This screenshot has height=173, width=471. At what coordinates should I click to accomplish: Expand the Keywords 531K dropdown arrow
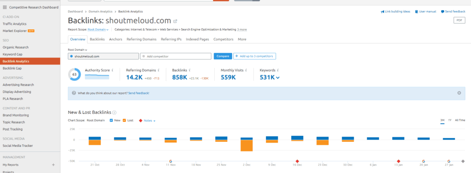277,78
